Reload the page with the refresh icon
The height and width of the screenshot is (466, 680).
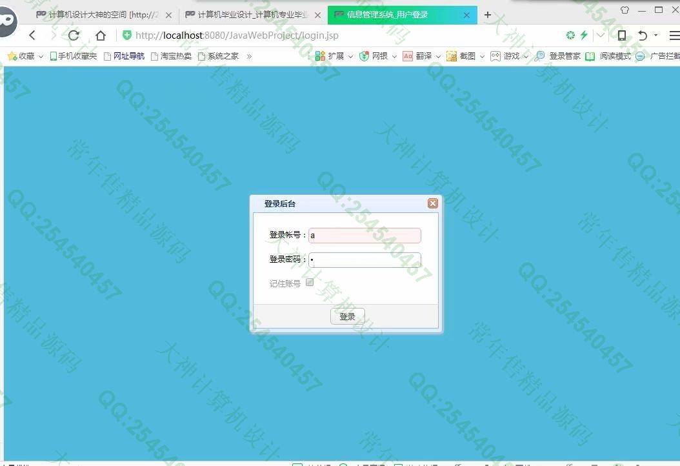click(x=74, y=35)
